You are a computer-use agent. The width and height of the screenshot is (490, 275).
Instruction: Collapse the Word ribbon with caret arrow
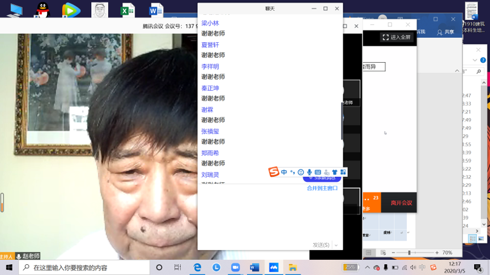(457, 71)
